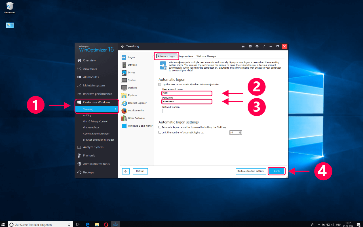This screenshot has width=363, height=227.
Task: Switch to the Login options tab
Action: click(186, 56)
